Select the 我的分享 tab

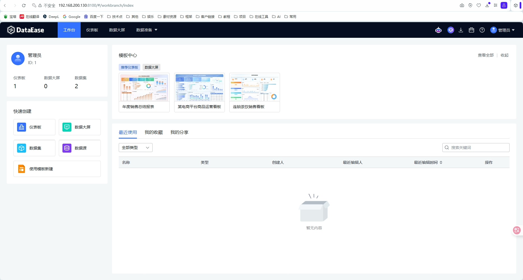click(179, 132)
